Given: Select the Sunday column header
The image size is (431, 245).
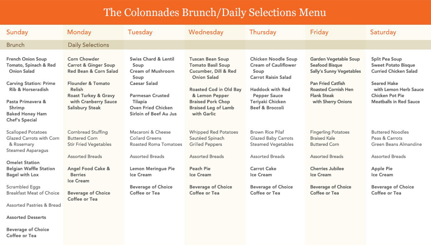Looking at the screenshot, I should [17, 32].
